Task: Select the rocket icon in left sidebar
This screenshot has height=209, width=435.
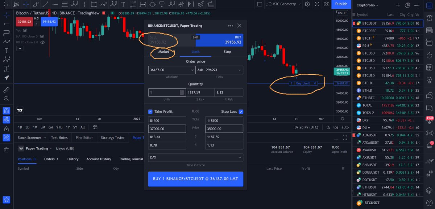Action: pyautogui.click(x=7, y=77)
